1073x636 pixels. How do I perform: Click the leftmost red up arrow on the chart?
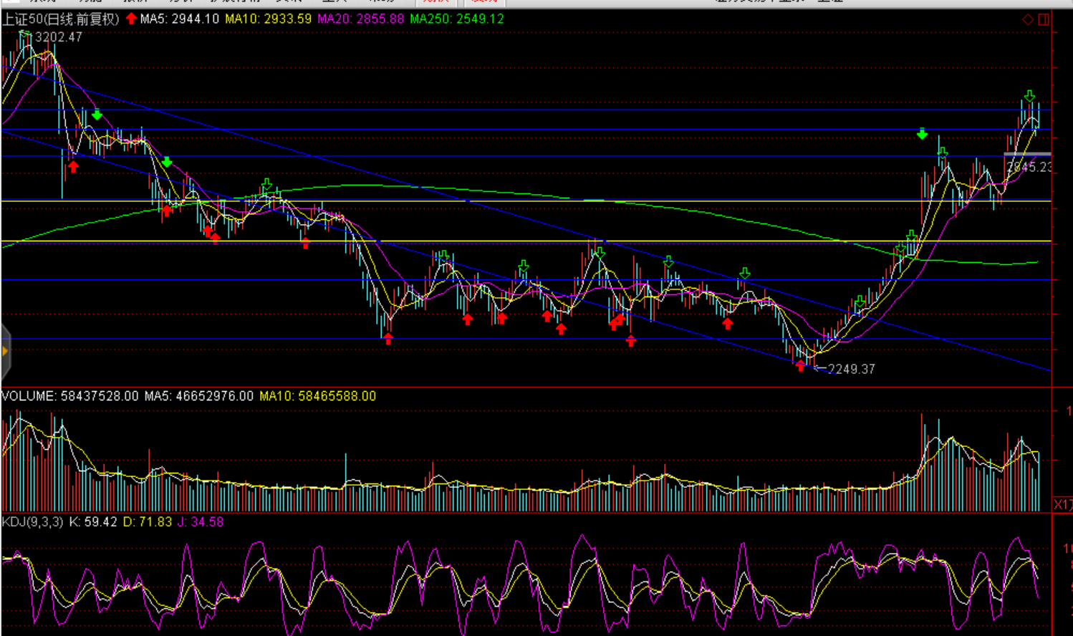click(x=73, y=167)
